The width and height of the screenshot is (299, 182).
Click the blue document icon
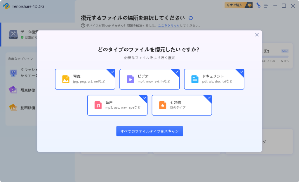click(x=195, y=79)
